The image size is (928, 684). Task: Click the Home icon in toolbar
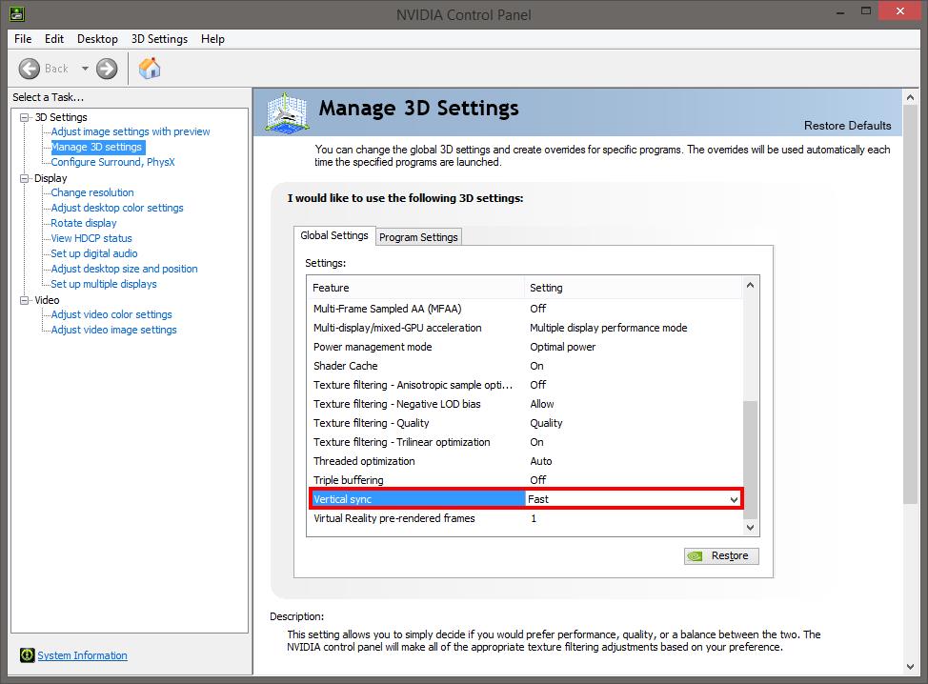[x=150, y=69]
